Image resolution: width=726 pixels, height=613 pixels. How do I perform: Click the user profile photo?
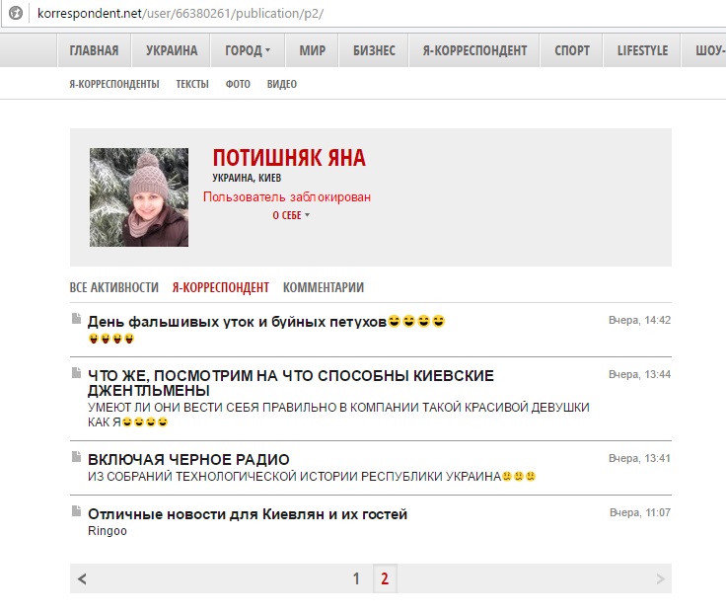click(x=139, y=197)
